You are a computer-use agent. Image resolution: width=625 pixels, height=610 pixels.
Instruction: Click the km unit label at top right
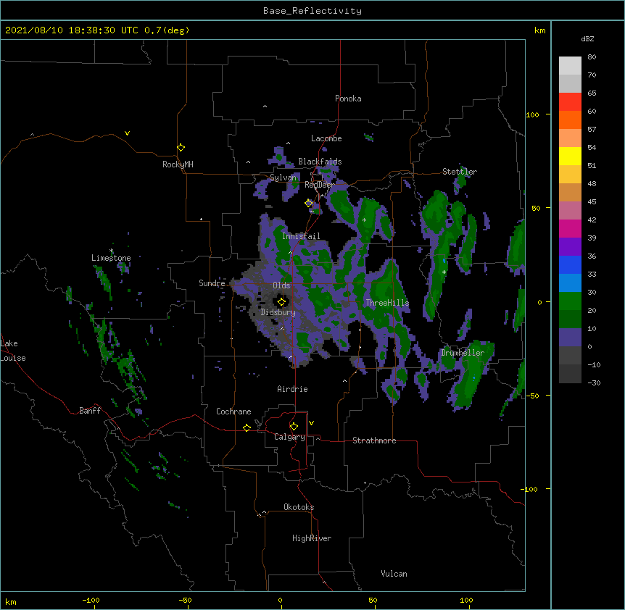point(540,30)
